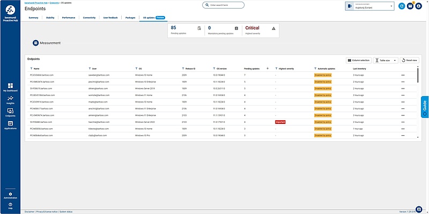Click the highest severity warning triangle
Image resolution: width=429 pixels, height=214 pixels.
coord(273,28)
